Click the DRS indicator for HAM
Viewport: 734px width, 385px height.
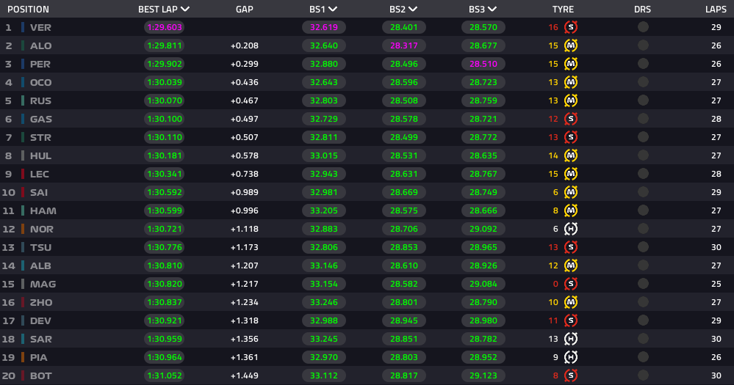pos(643,210)
